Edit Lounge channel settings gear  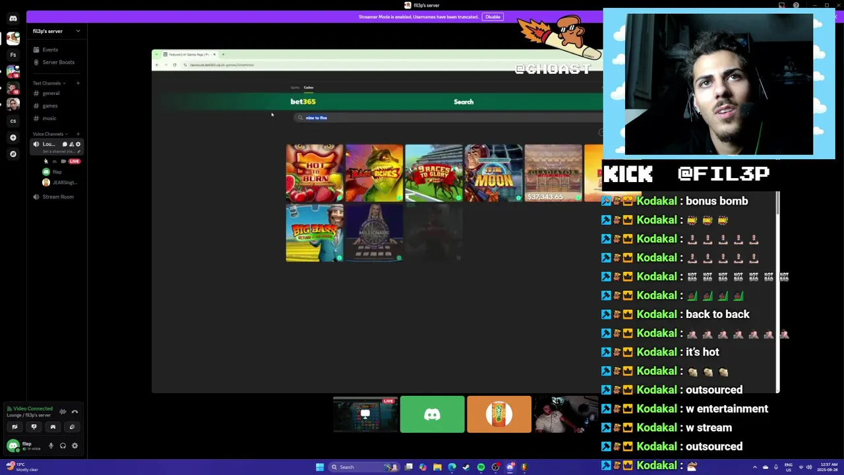coord(78,144)
